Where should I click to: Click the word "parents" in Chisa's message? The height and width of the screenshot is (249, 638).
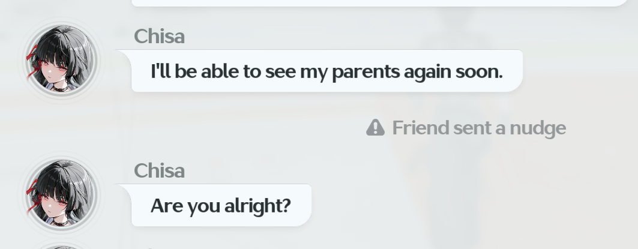click(x=366, y=72)
